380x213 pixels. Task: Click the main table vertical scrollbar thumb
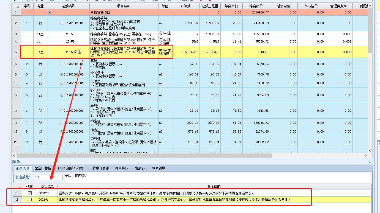(x=370, y=30)
